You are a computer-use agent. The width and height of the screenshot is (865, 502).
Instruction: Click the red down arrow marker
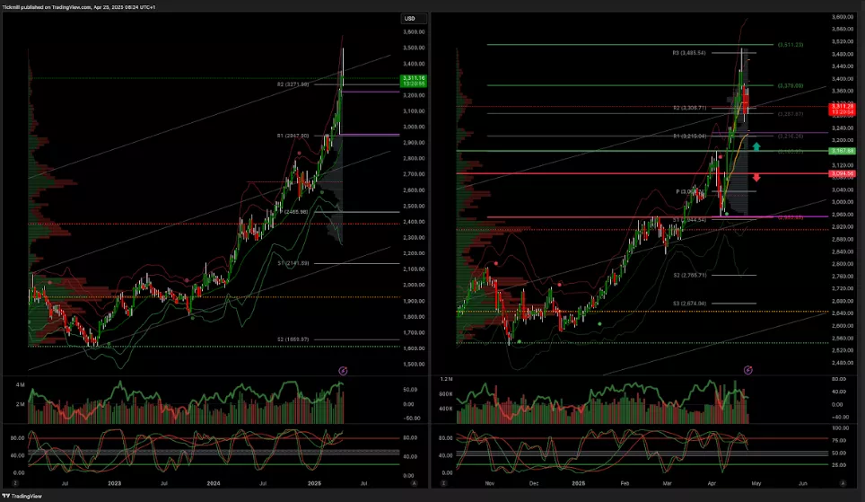coord(757,177)
